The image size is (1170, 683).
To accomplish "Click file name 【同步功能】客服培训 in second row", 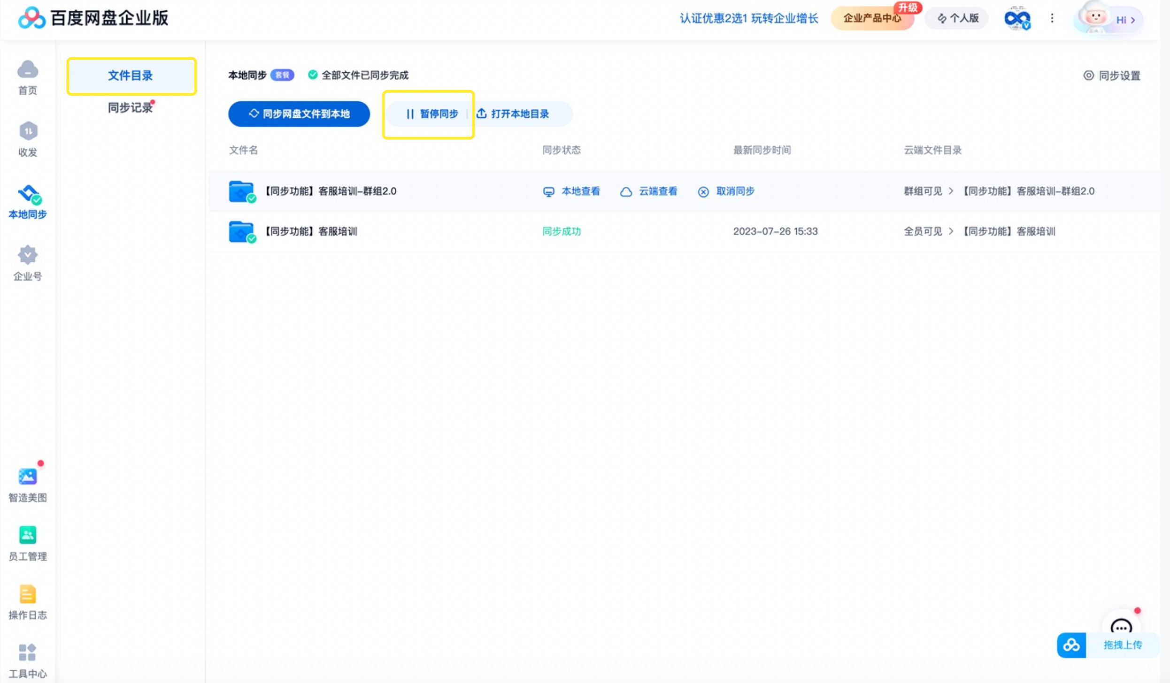I will tap(310, 231).
